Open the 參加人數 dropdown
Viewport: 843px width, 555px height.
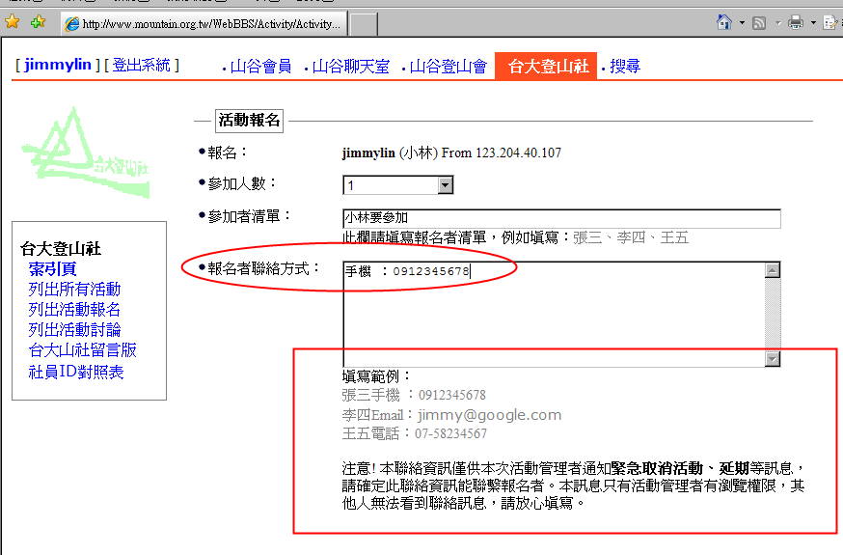(397, 185)
